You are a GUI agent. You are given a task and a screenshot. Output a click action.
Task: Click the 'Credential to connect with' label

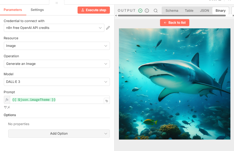coord(24,21)
